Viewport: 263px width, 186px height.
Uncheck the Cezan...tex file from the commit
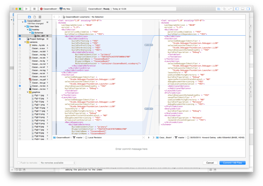pyautogui.click(x=20, y=86)
